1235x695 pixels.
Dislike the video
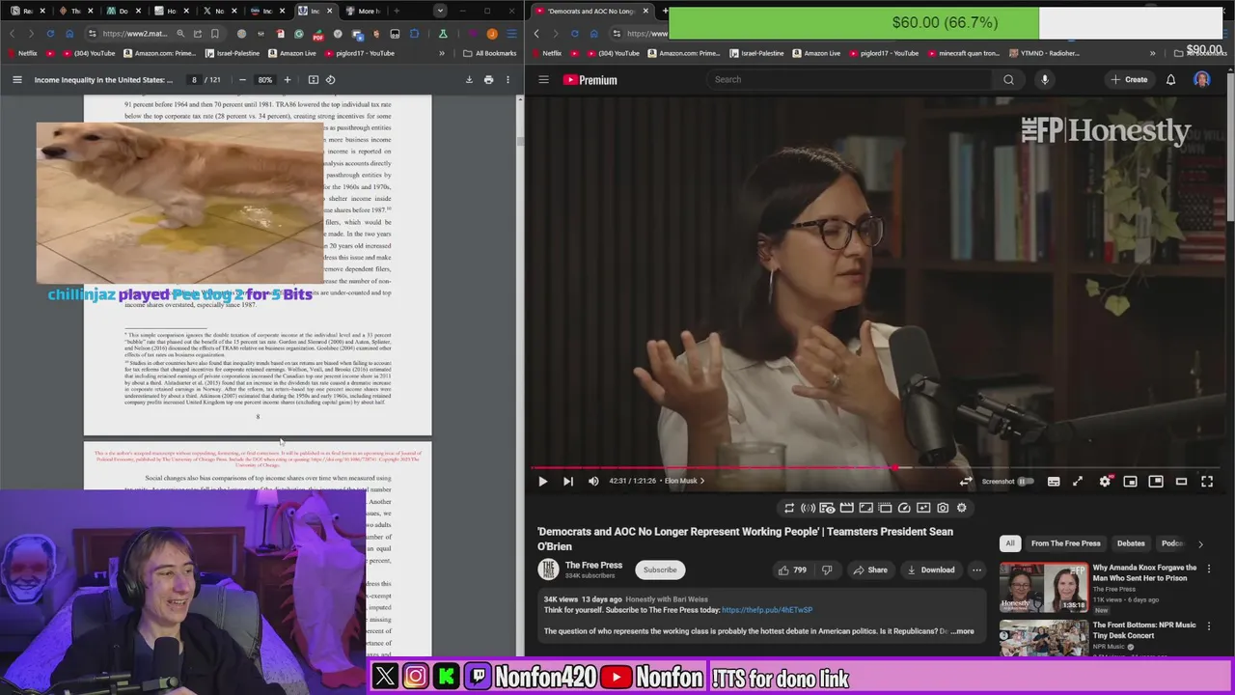826,570
